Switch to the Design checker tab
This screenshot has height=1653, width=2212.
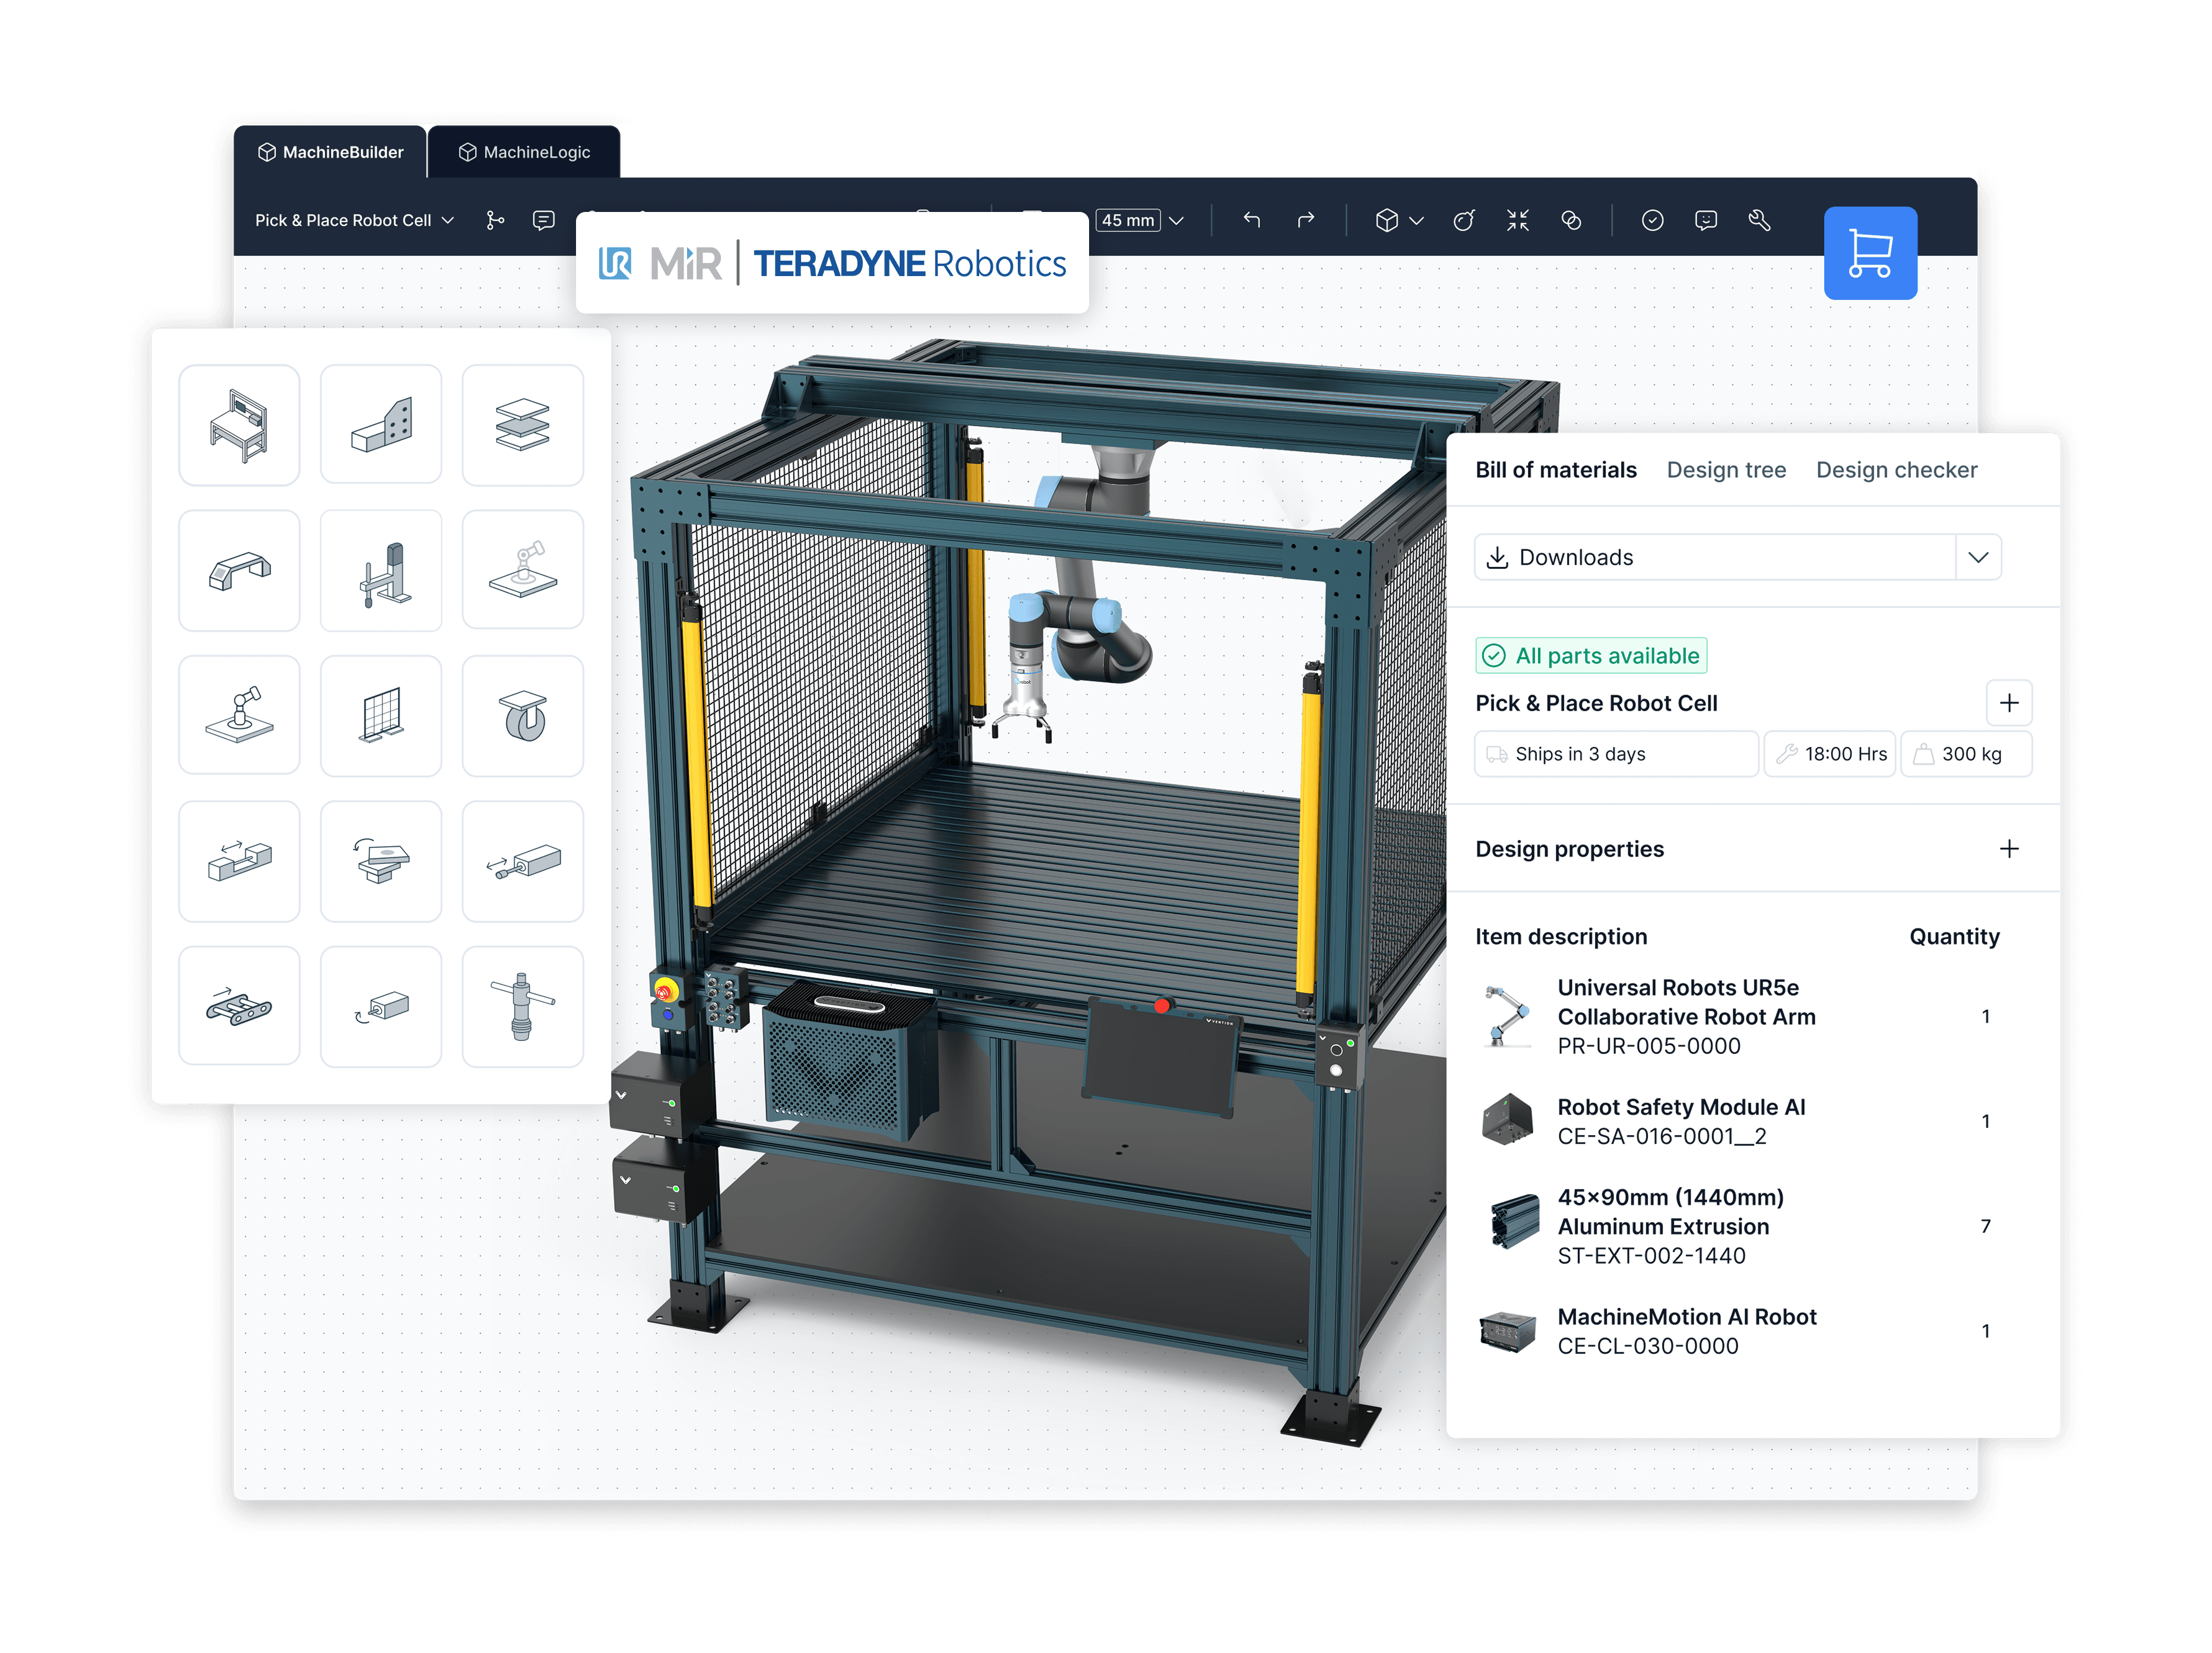1896,470
